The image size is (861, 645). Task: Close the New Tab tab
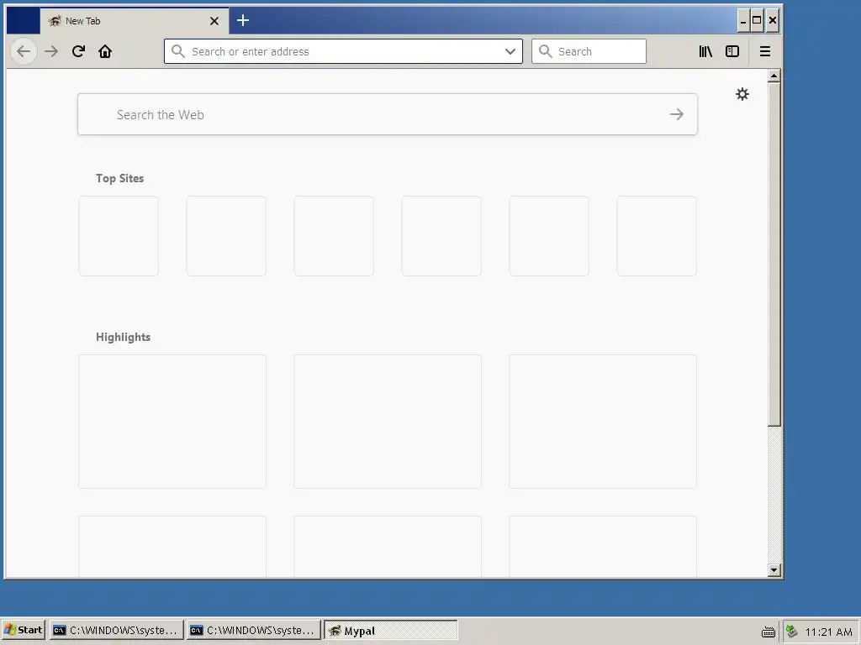point(214,21)
